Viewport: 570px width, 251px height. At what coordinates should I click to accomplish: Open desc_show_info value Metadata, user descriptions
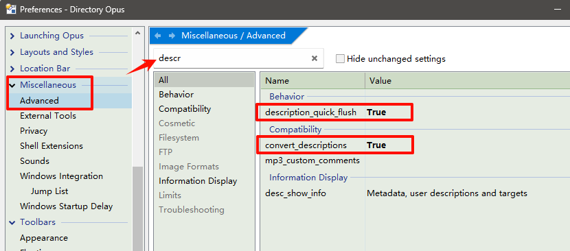(447, 193)
